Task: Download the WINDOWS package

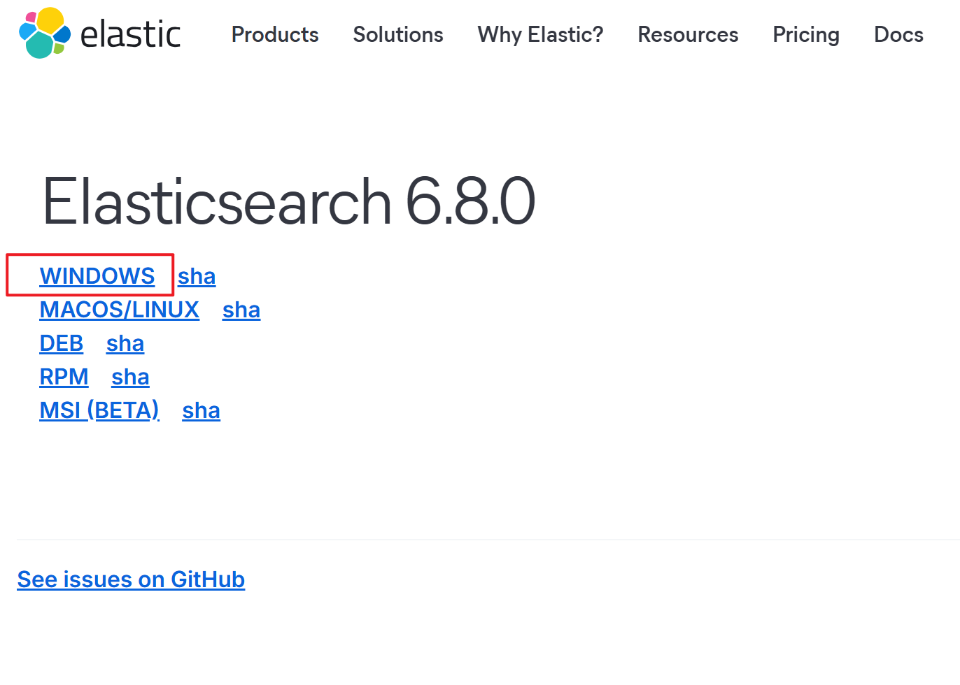Action: tap(97, 276)
